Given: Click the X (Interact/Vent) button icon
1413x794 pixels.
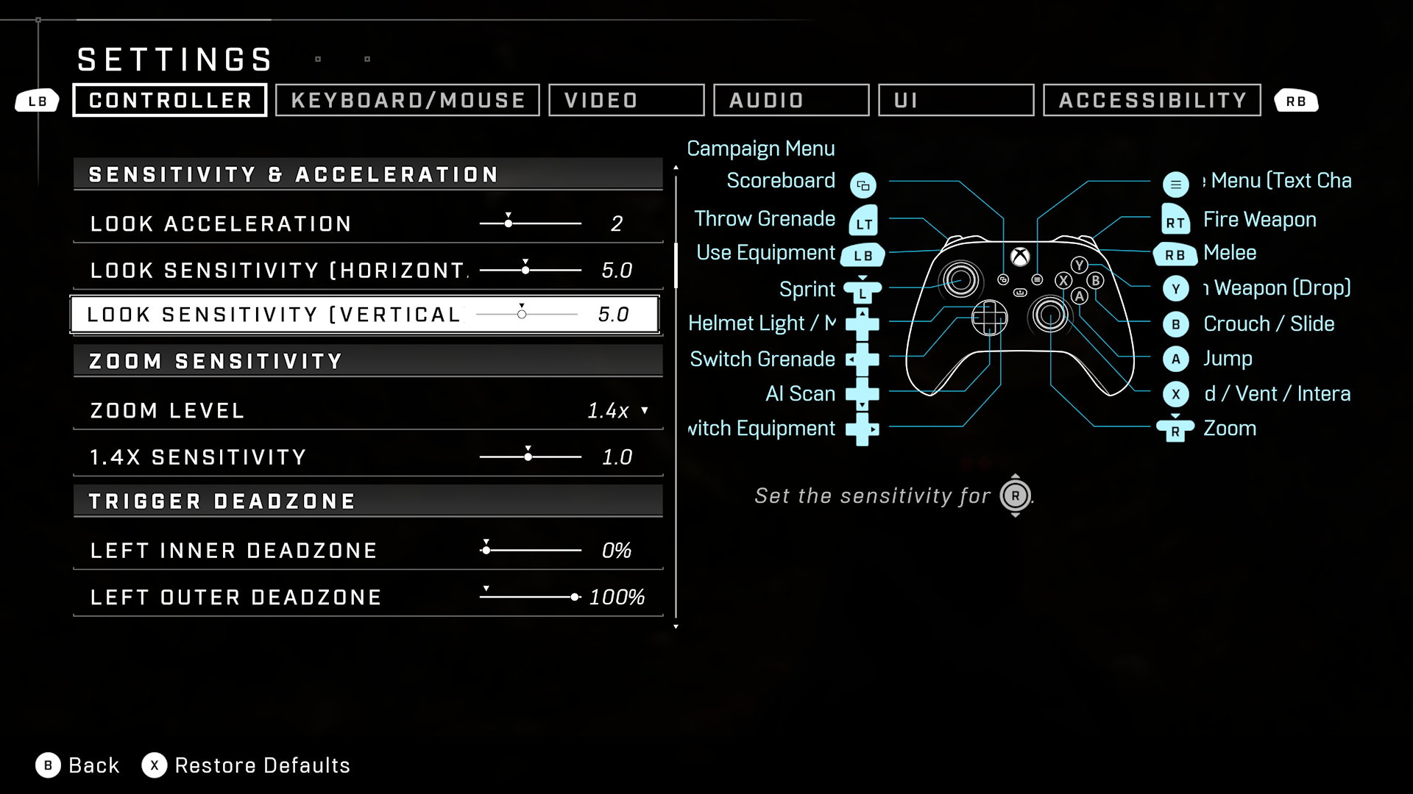Looking at the screenshot, I should (x=1175, y=393).
